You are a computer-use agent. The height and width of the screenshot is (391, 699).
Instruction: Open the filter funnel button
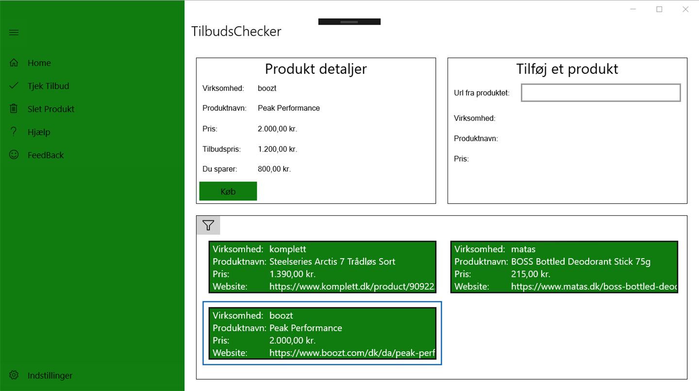tap(208, 225)
